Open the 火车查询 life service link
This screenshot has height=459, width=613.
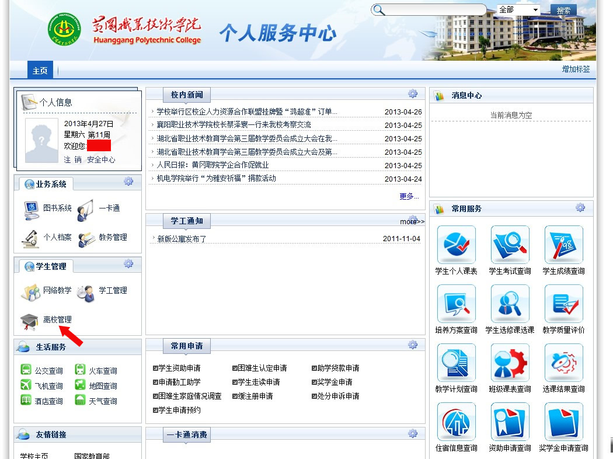[102, 371]
